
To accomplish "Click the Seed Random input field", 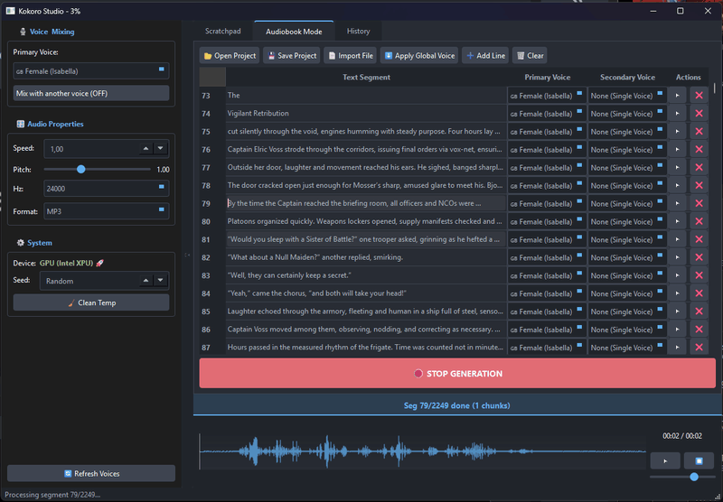I will (x=89, y=281).
